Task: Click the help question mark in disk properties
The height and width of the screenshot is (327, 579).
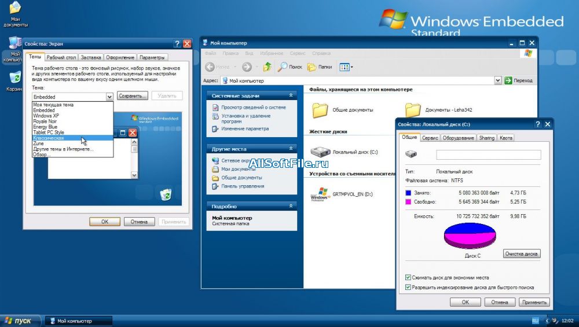Action: click(538, 124)
